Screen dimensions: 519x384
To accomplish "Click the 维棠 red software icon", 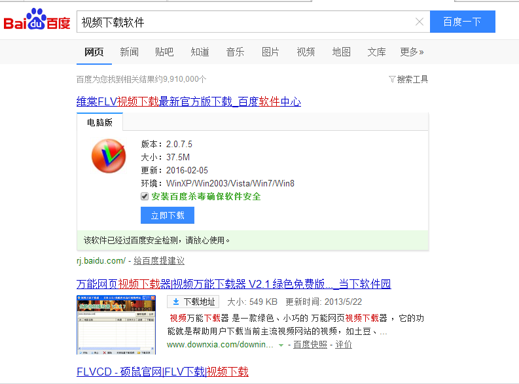I will point(109,156).
